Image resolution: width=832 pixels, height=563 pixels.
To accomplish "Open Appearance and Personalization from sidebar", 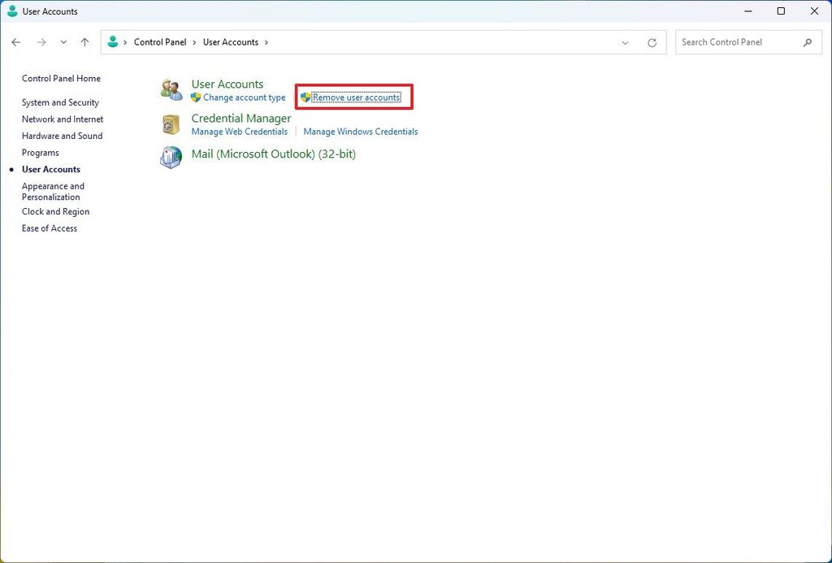I will 53,191.
